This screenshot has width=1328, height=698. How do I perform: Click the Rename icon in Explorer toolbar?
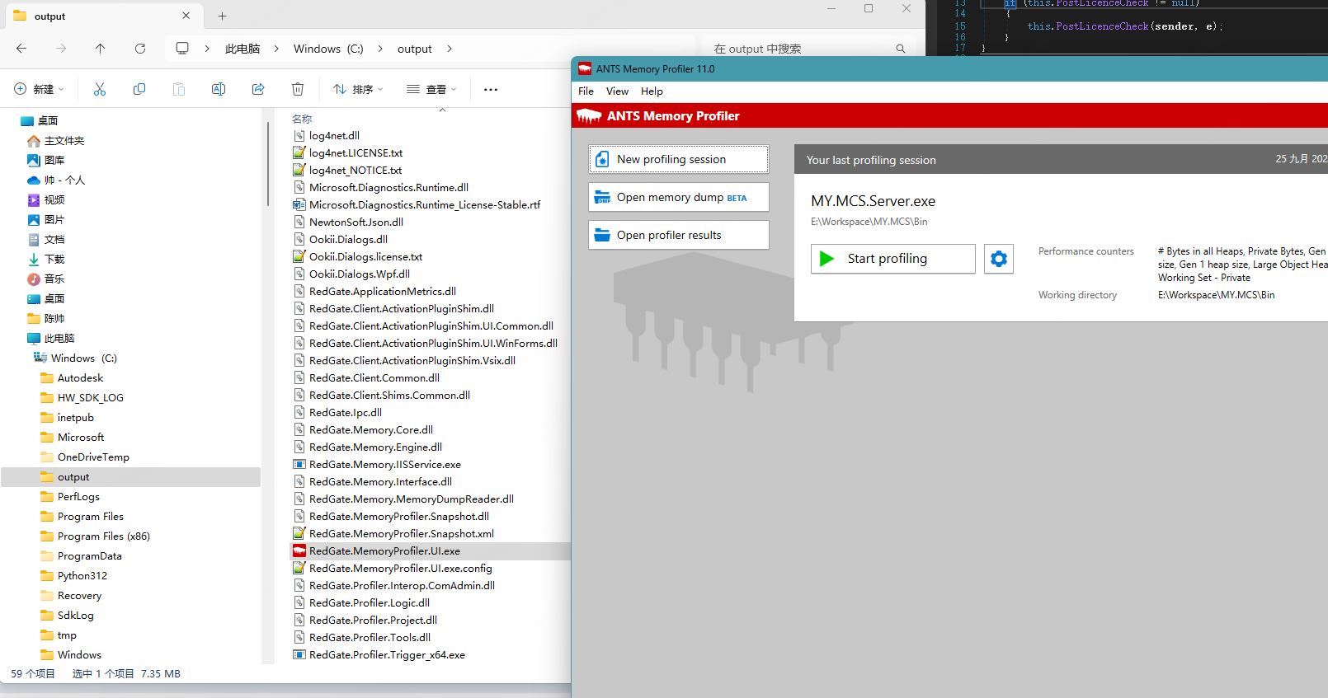point(219,89)
